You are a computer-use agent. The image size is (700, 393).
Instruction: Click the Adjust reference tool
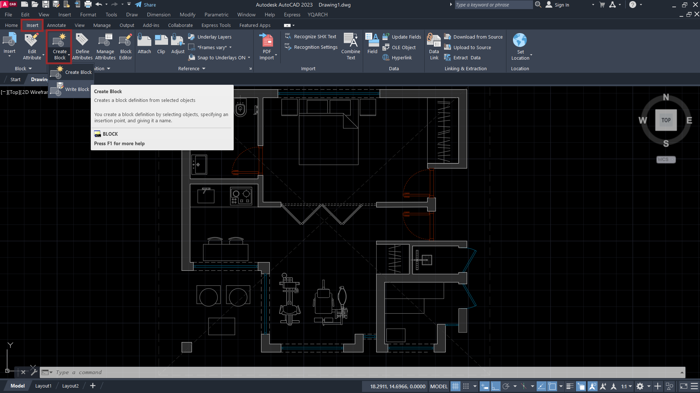click(178, 44)
